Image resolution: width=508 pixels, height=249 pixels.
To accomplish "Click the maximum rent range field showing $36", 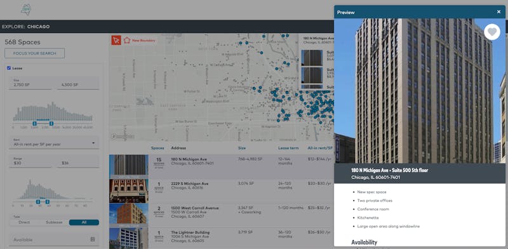I will [x=78, y=161].
